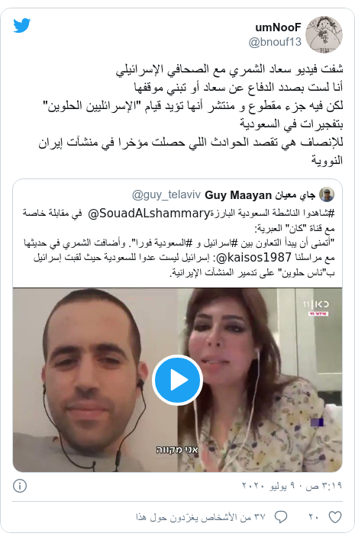This screenshot has height=559, width=355.
Task: Open the @bnouf13 handle link
Action: point(275,42)
